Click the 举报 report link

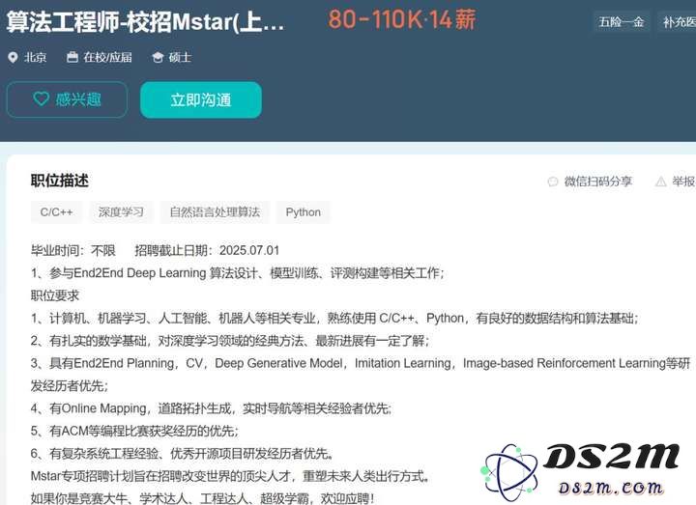click(x=683, y=182)
